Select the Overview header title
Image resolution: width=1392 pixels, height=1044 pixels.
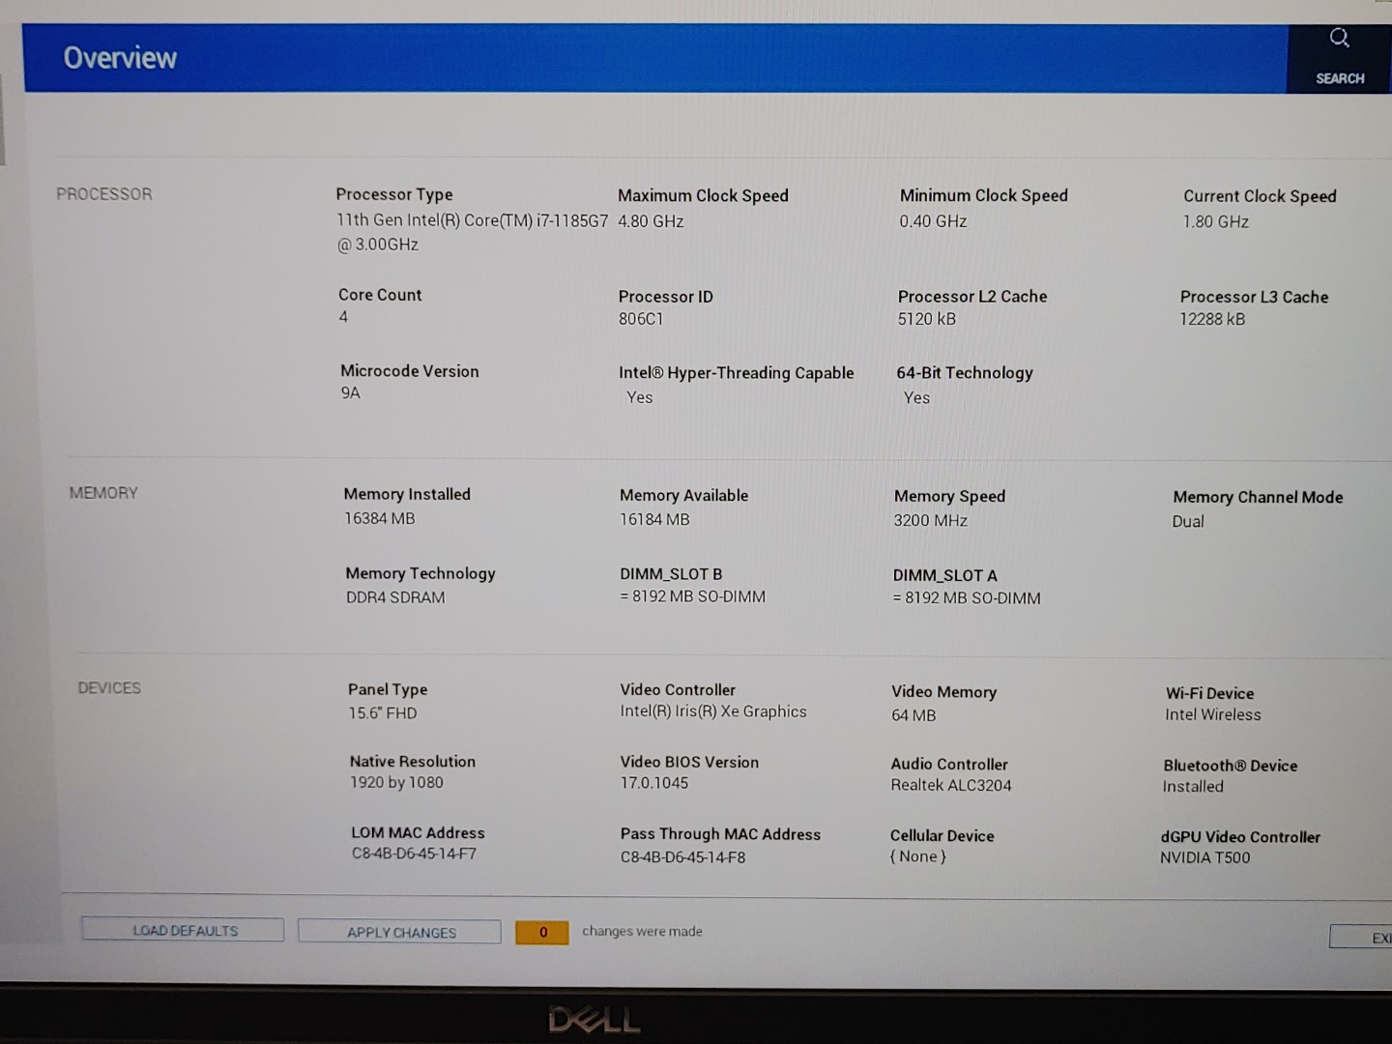tap(120, 58)
